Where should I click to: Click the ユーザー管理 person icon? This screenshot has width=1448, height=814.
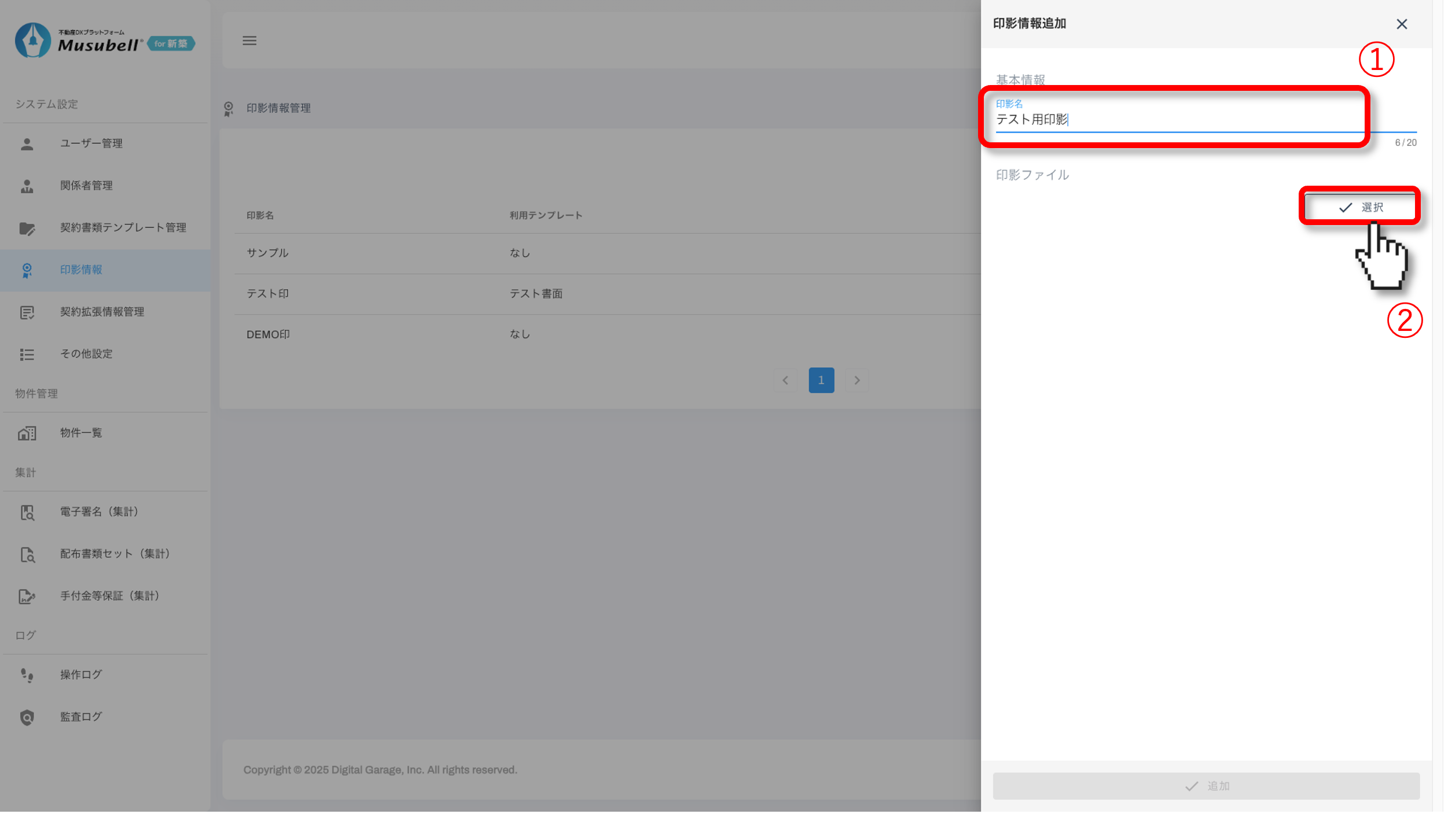point(27,143)
